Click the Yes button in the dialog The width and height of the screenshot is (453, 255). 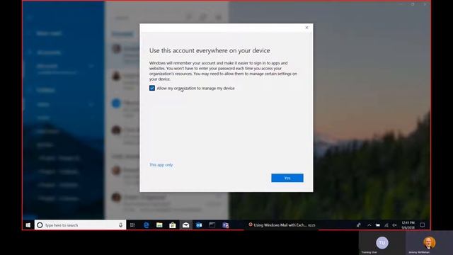[287, 178]
